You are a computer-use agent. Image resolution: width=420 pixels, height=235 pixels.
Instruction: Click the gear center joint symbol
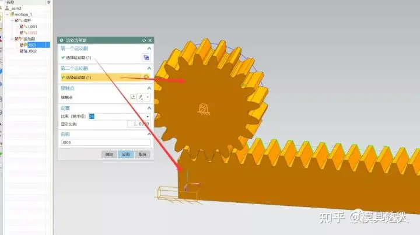pos(204,110)
